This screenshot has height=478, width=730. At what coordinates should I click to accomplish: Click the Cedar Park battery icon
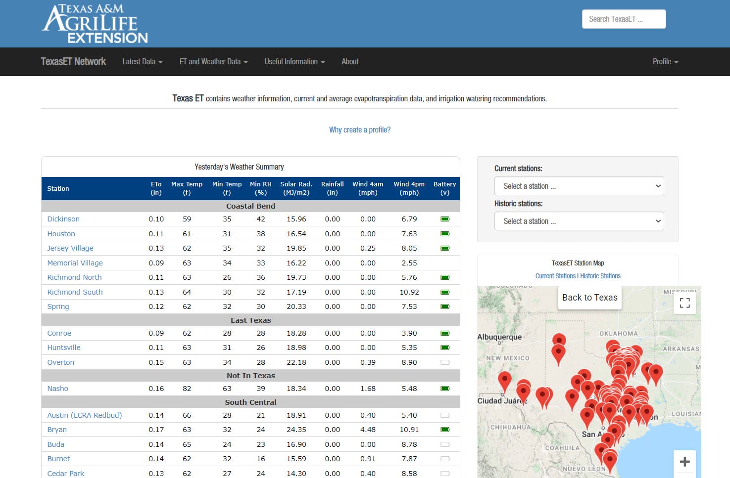(x=445, y=474)
